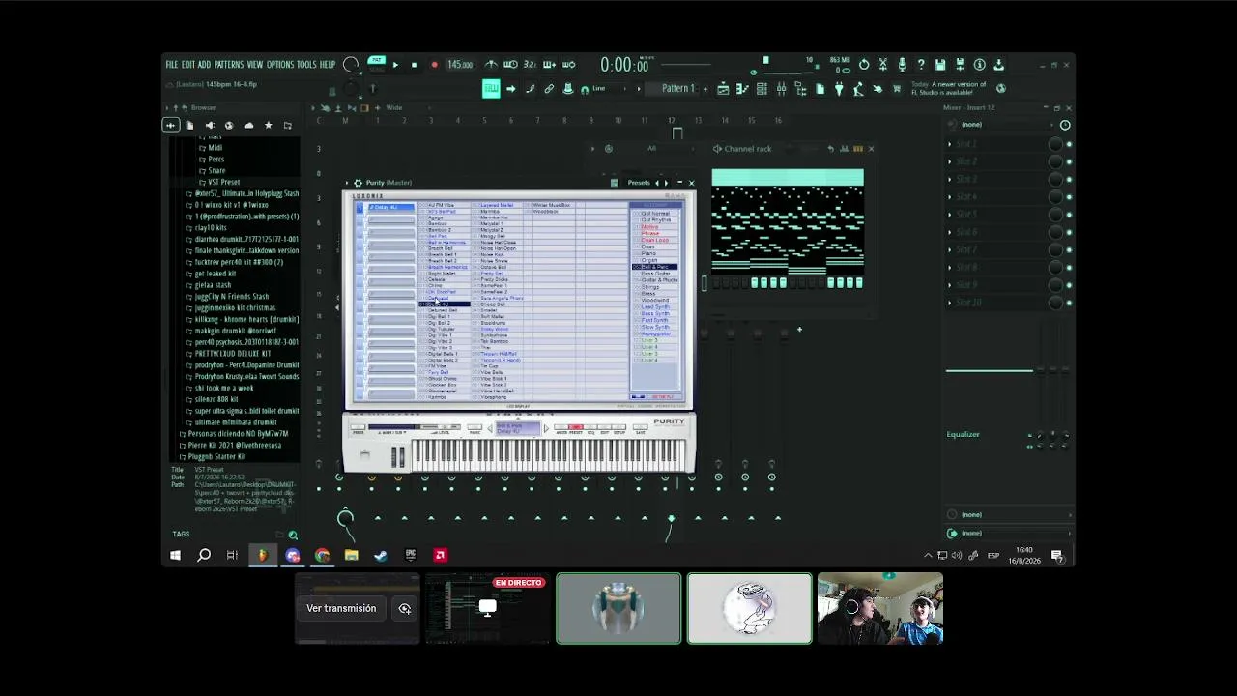Toggle the Channel rack step/bars view button

[x=857, y=149]
